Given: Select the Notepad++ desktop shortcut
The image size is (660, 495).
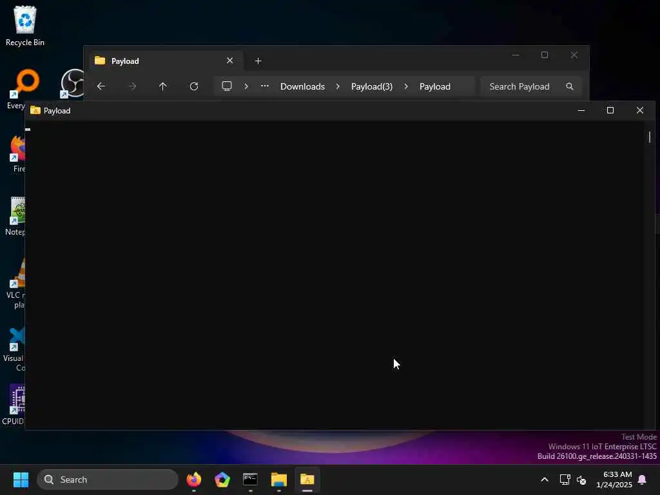Looking at the screenshot, I should click(x=16, y=217).
